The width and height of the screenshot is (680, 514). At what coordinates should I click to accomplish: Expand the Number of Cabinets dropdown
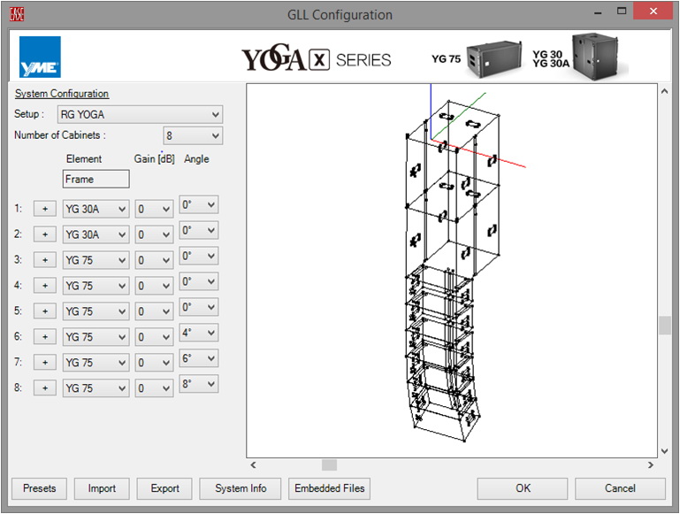tap(193, 135)
